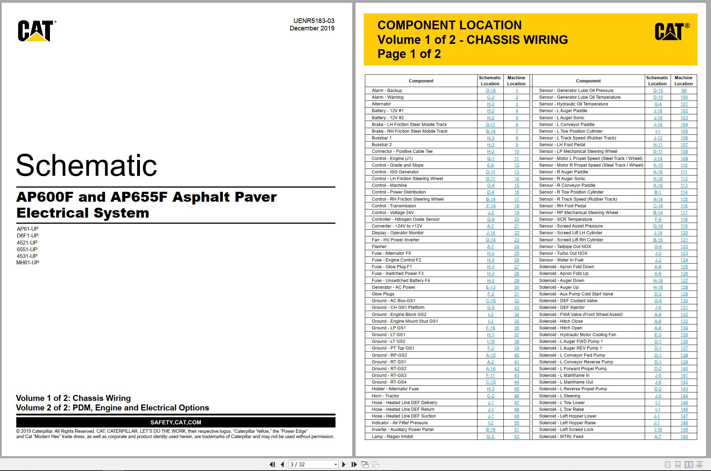
Task: Open machine location 24 for Flasher
Action: tap(517, 247)
